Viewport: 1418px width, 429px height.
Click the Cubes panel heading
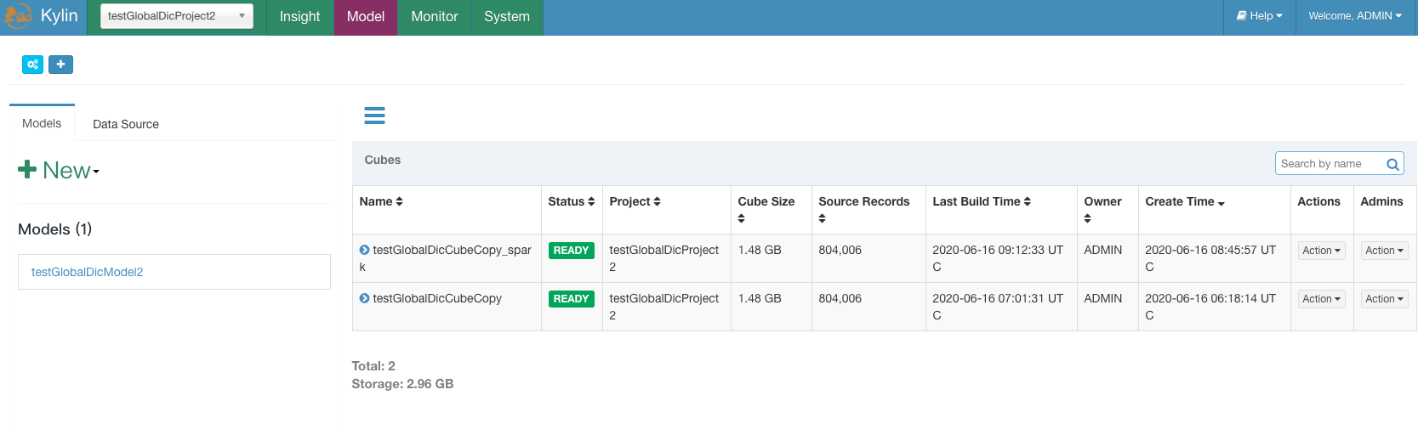coord(383,160)
